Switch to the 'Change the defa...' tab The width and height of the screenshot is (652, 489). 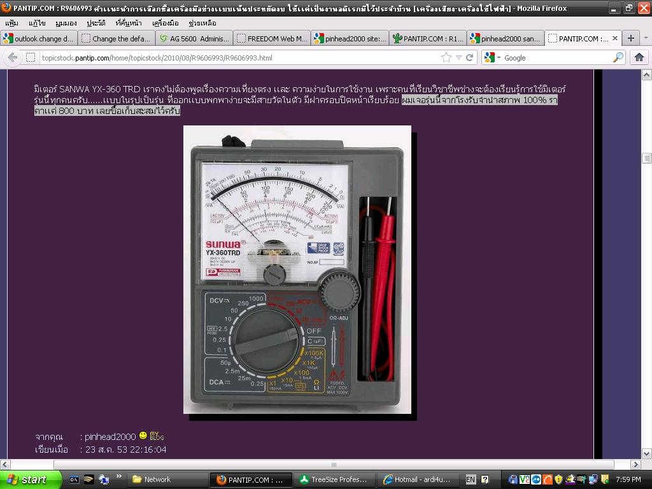(117, 39)
